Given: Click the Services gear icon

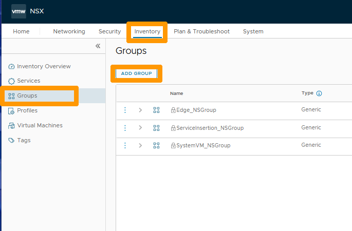Looking at the screenshot, I should point(11,81).
